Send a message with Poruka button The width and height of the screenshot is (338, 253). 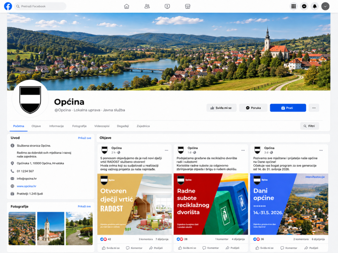coord(253,108)
